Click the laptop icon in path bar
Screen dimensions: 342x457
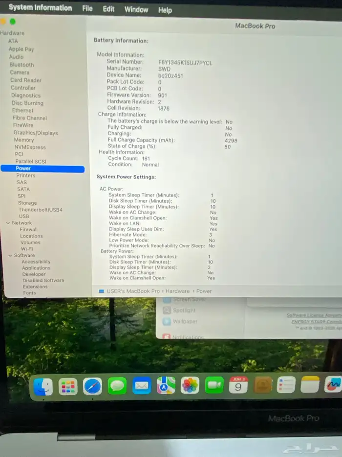pos(102,291)
